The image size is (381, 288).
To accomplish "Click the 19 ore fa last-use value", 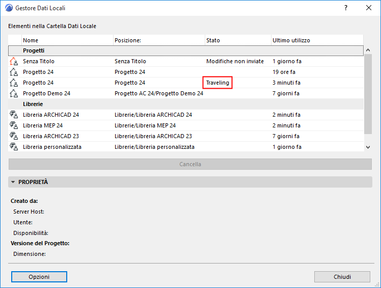I will [x=284, y=72].
